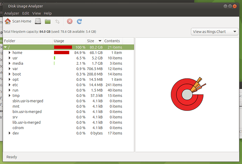
Task: Click the Ready status bar text
Action: click(x=12, y=157)
